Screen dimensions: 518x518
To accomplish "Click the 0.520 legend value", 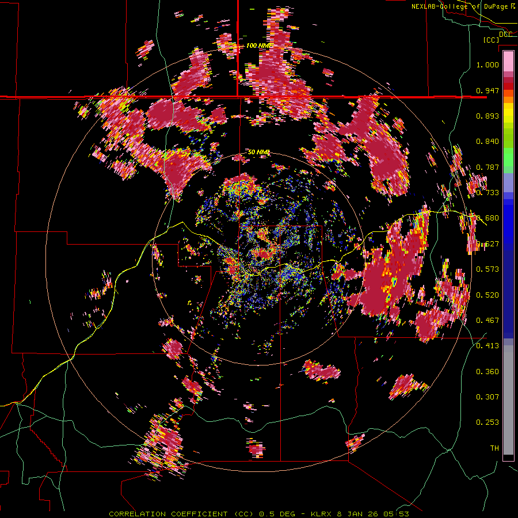I will 487,295.
